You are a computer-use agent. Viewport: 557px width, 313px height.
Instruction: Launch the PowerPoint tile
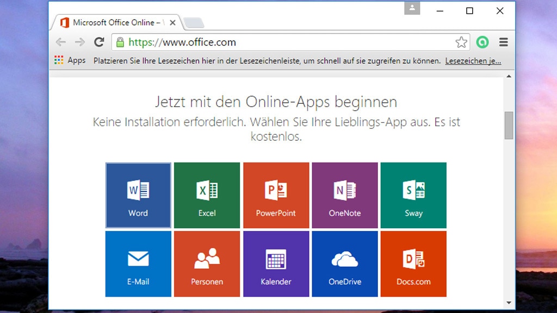(276, 195)
